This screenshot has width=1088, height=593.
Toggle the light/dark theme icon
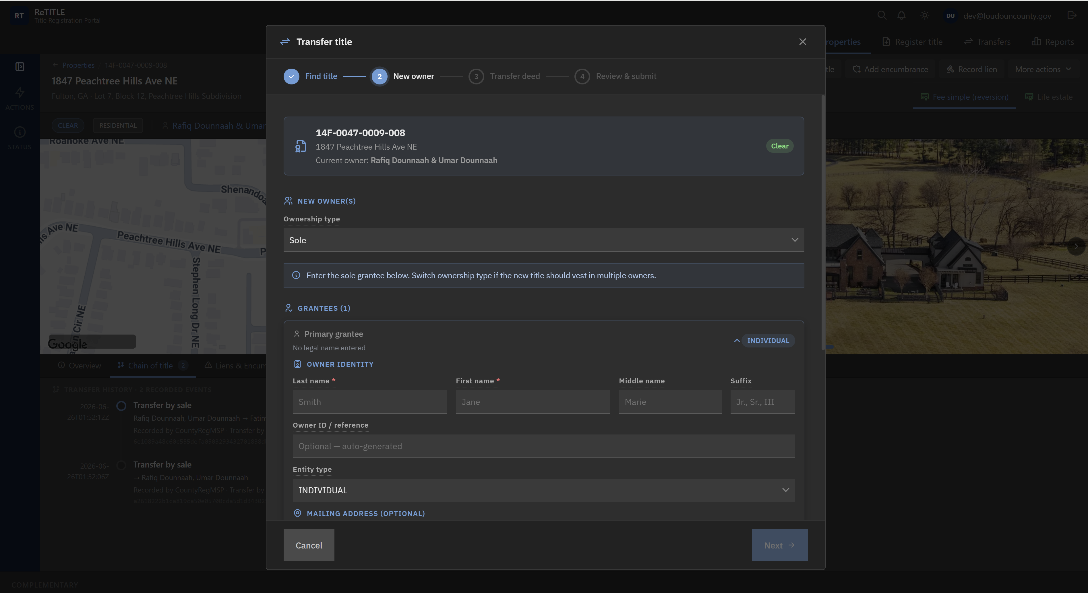[925, 16]
